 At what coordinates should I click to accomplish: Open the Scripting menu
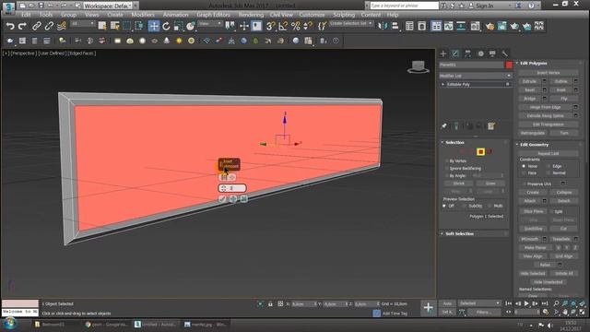click(x=344, y=15)
